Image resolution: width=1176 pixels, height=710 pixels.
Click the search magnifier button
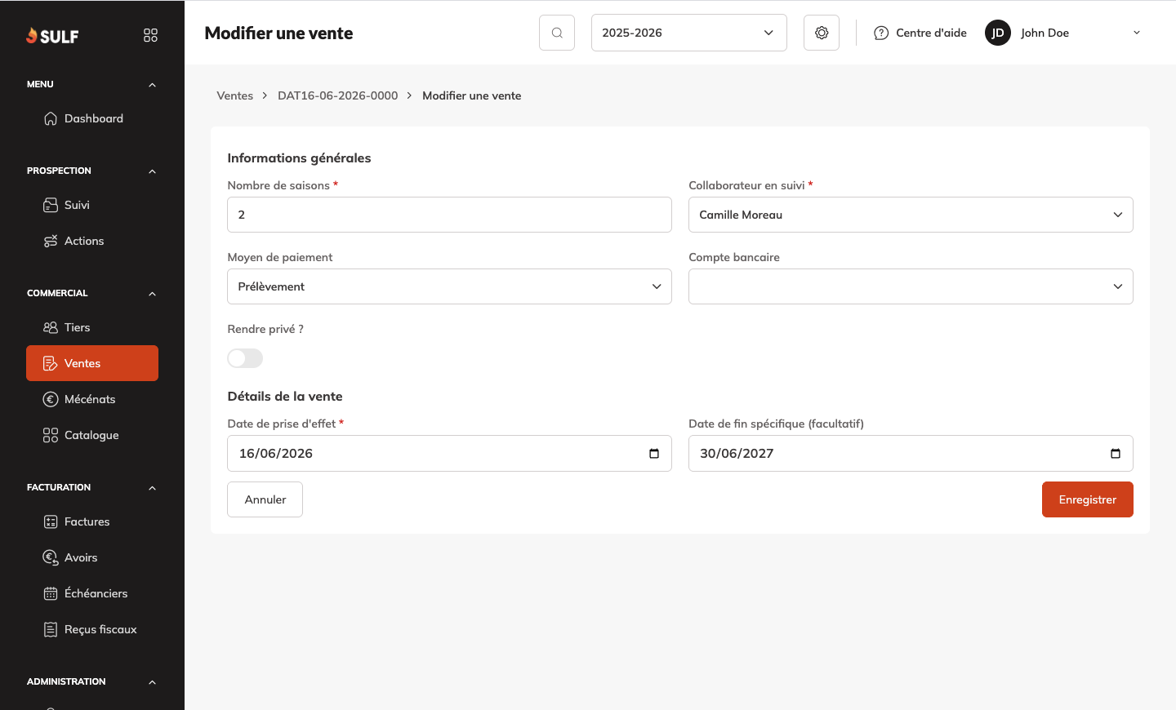[x=557, y=33]
